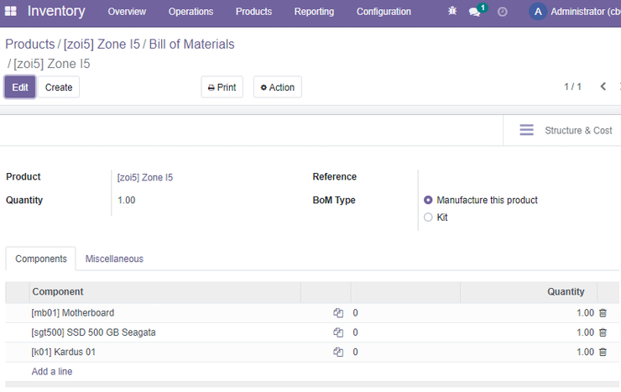Screen dimensions: 621x392
Task: Open the Administrator user menu
Action: (x=574, y=12)
